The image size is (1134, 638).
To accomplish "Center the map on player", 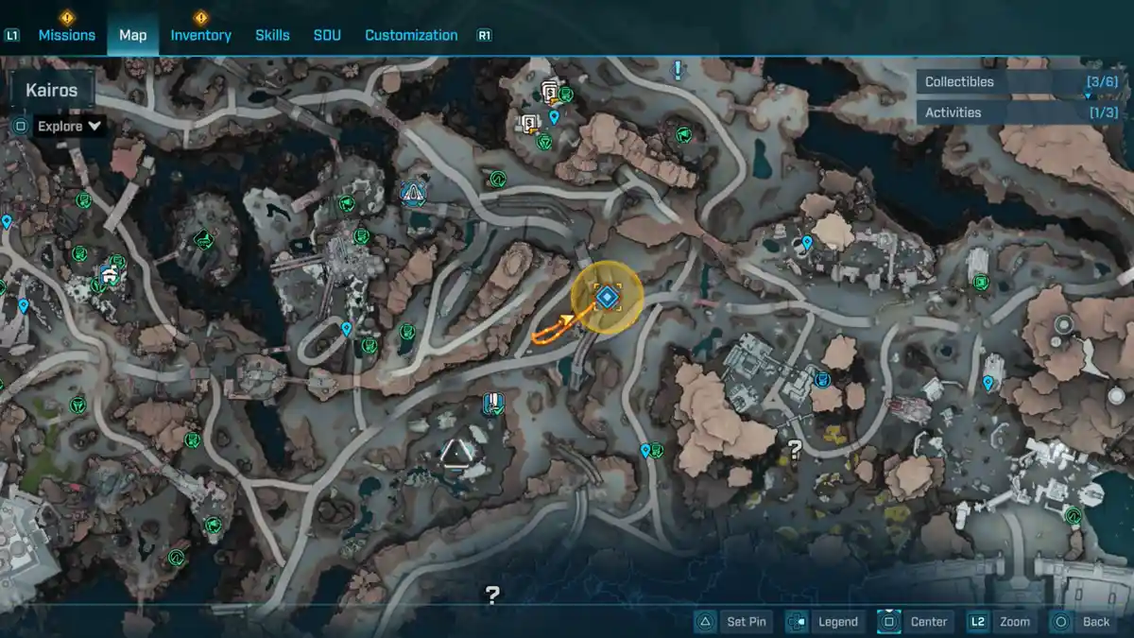I will pos(913,621).
